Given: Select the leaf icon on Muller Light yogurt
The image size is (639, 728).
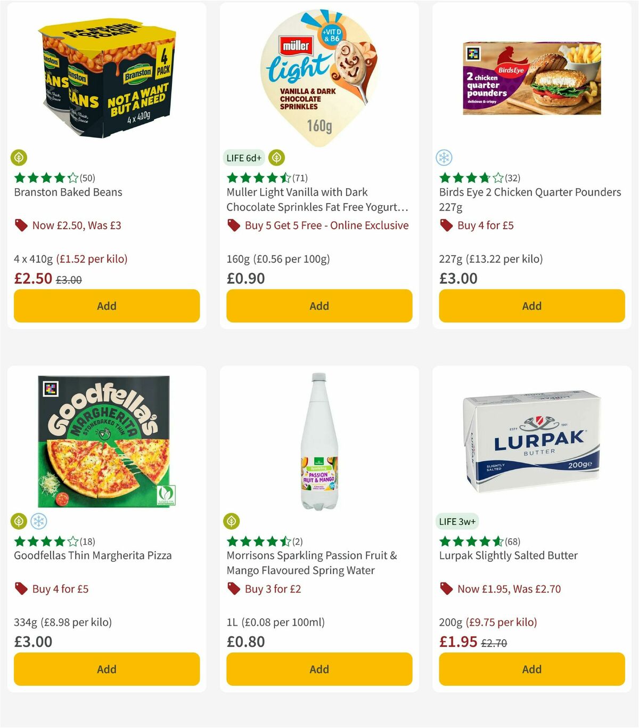Looking at the screenshot, I should [x=277, y=158].
